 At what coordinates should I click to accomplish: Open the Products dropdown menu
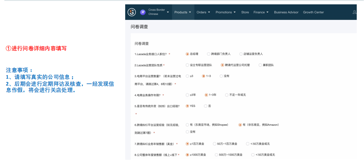pos(183,12)
